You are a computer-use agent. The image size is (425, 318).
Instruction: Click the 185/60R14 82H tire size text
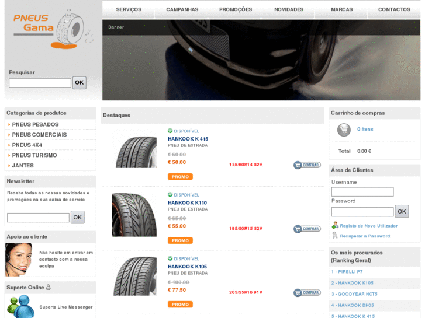point(246,165)
